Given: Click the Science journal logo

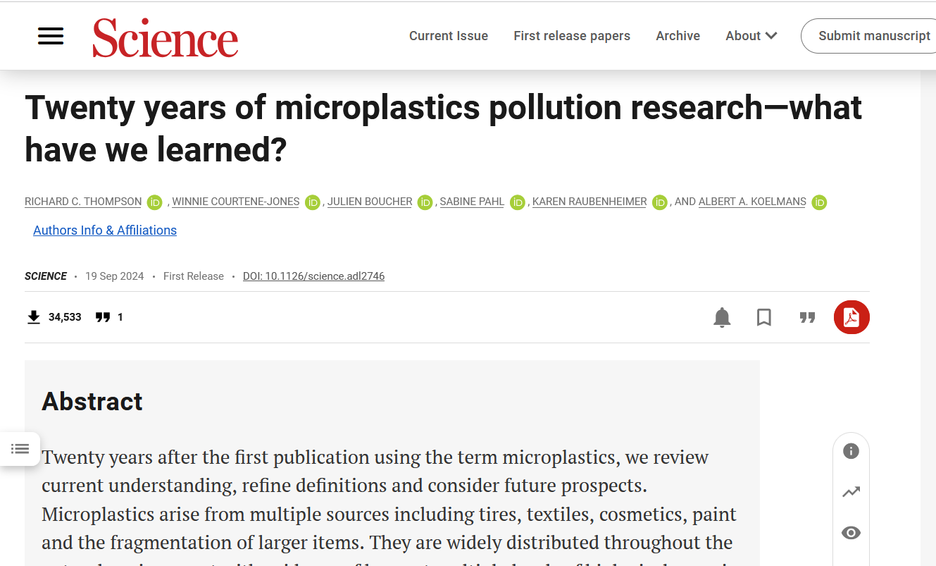Looking at the screenshot, I should [x=166, y=38].
